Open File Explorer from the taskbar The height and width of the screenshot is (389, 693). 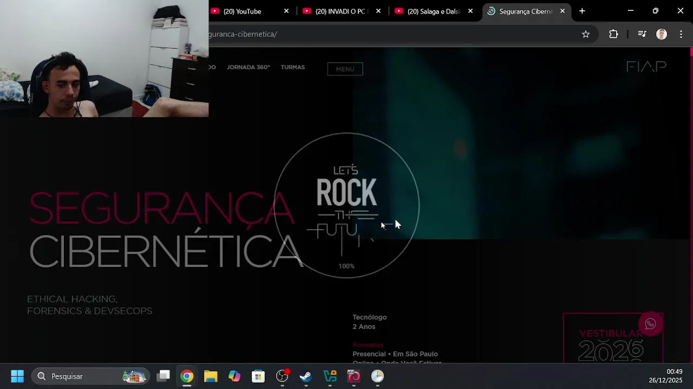(x=211, y=376)
